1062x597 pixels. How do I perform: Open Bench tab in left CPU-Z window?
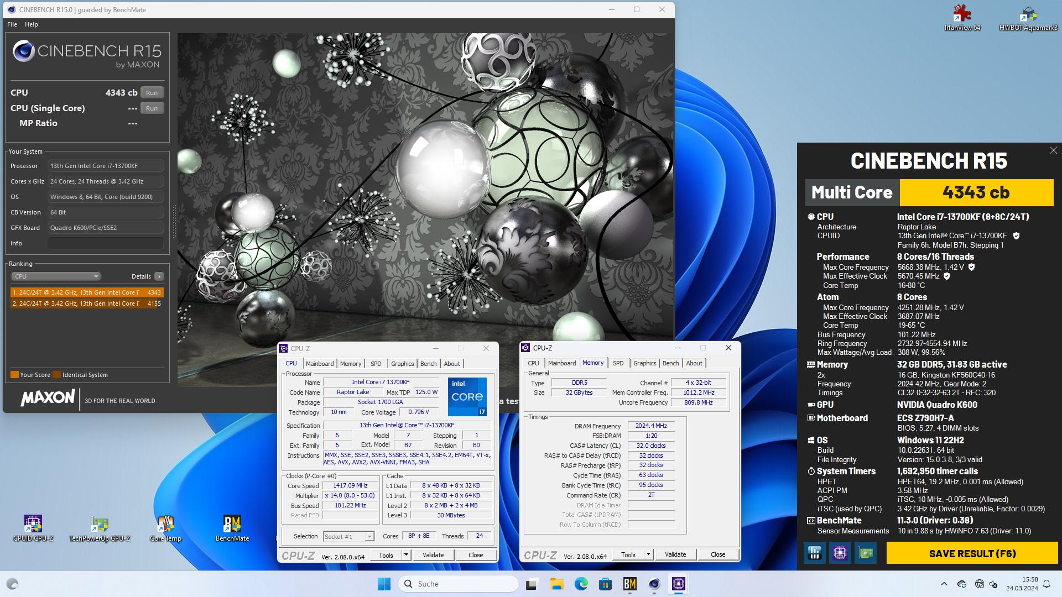click(x=428, y=364)
